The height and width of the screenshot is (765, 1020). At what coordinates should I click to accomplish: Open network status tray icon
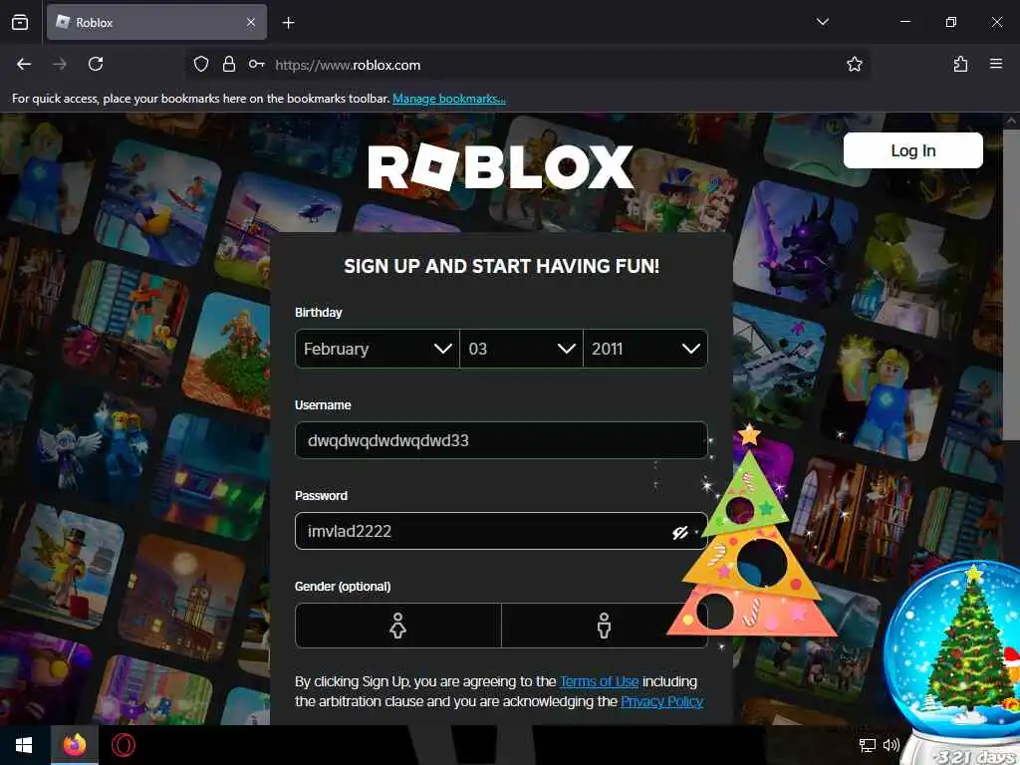868,745
